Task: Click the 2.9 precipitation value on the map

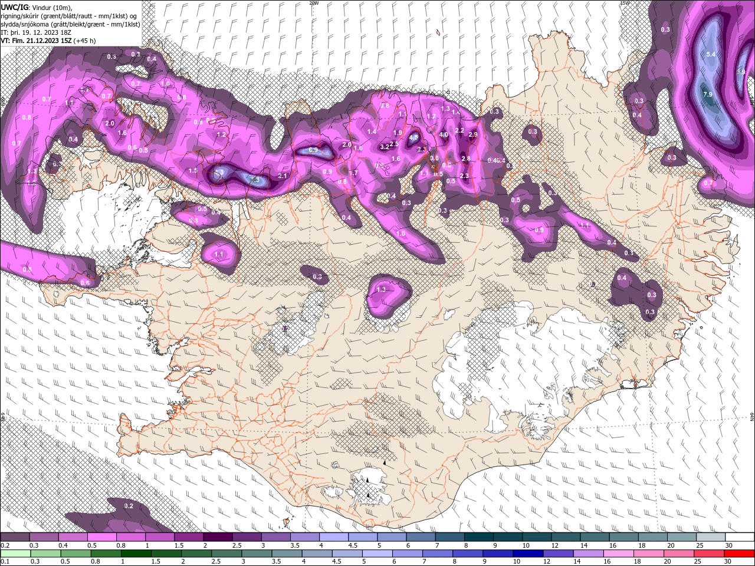Action: click(x=472, y=134)
